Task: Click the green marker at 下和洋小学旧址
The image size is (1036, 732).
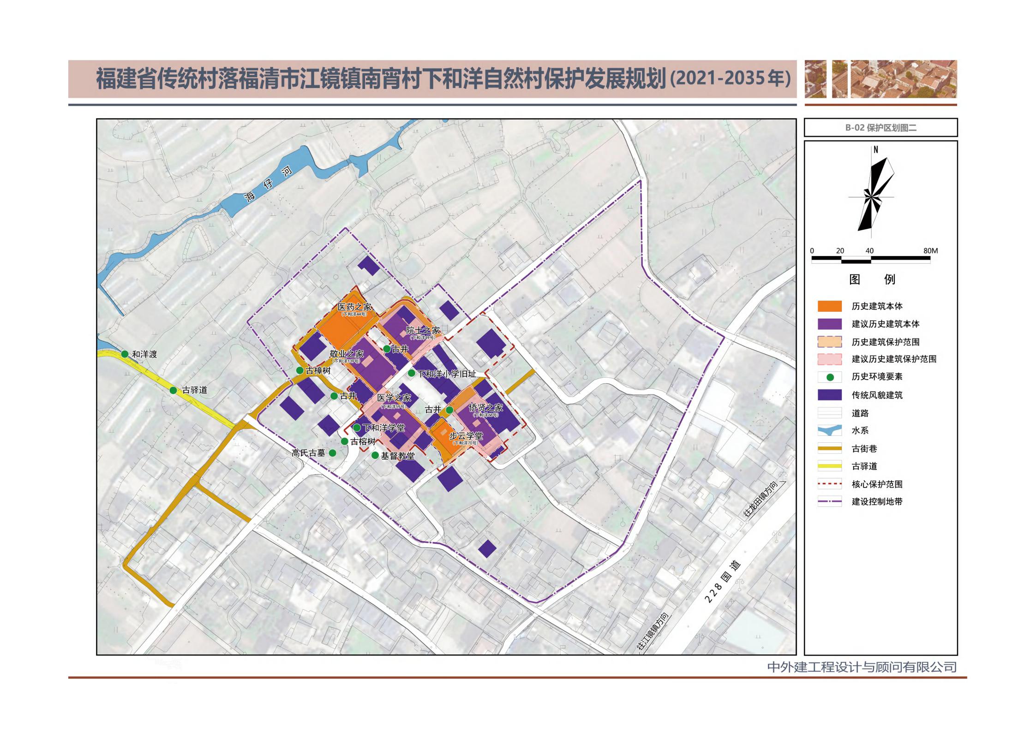Action: (411, 373)
